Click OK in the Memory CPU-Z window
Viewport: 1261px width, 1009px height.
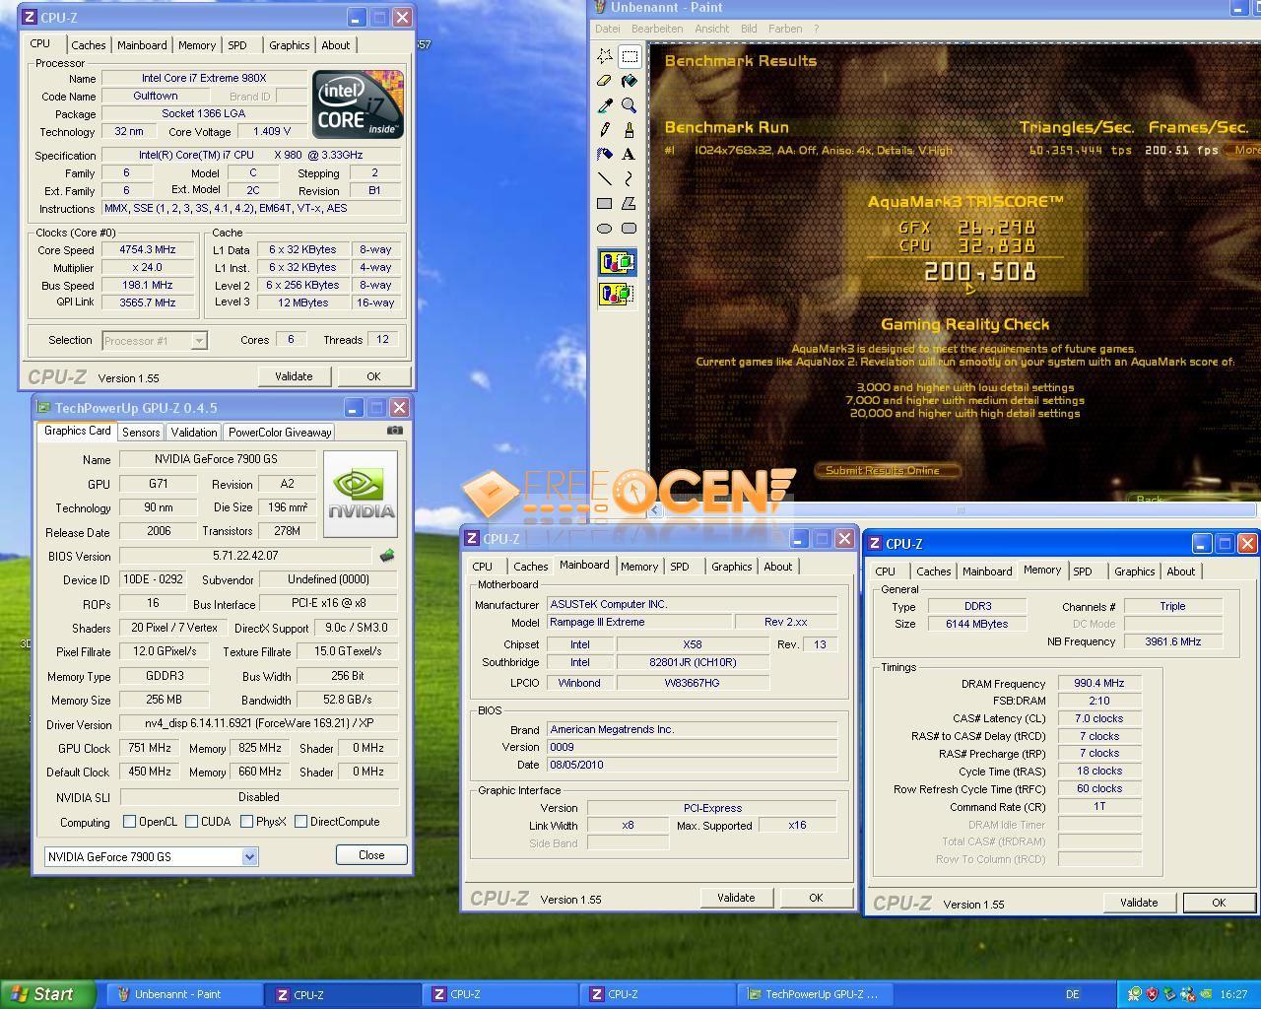pyautogui.click(x=1219, y=903)
